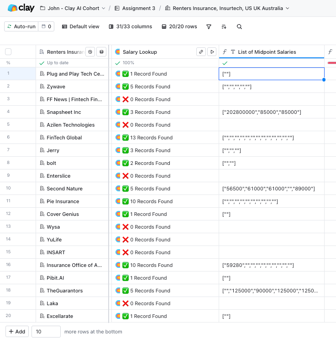The height and width of the screenshot is (343, 336).
Task: Click 13 Records Found for FinTech Global
Action: pyautogui.click(x=152, y=138)
